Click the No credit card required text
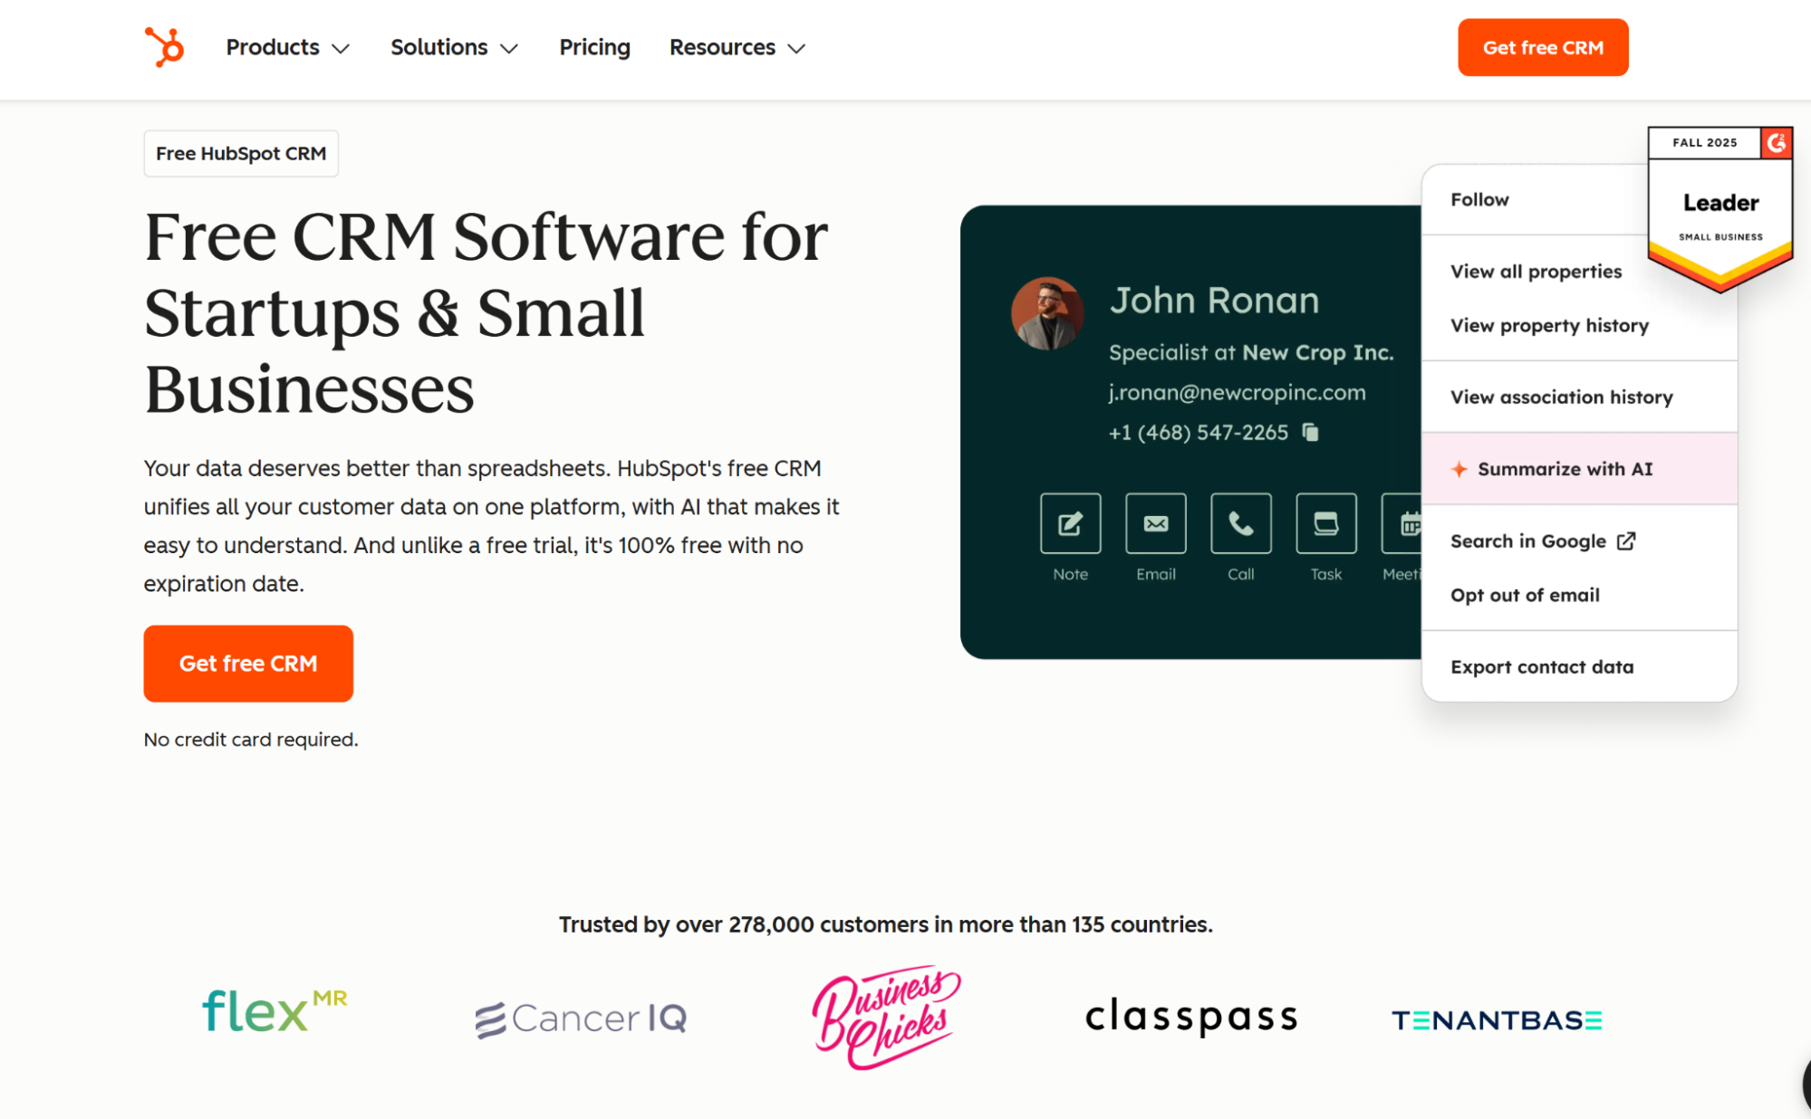Viewport: 1811px width, 1119px height. (251, 740)
